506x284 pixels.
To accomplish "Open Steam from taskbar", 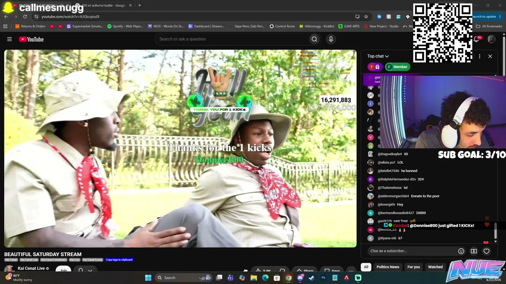I will [x=312, y=278].
